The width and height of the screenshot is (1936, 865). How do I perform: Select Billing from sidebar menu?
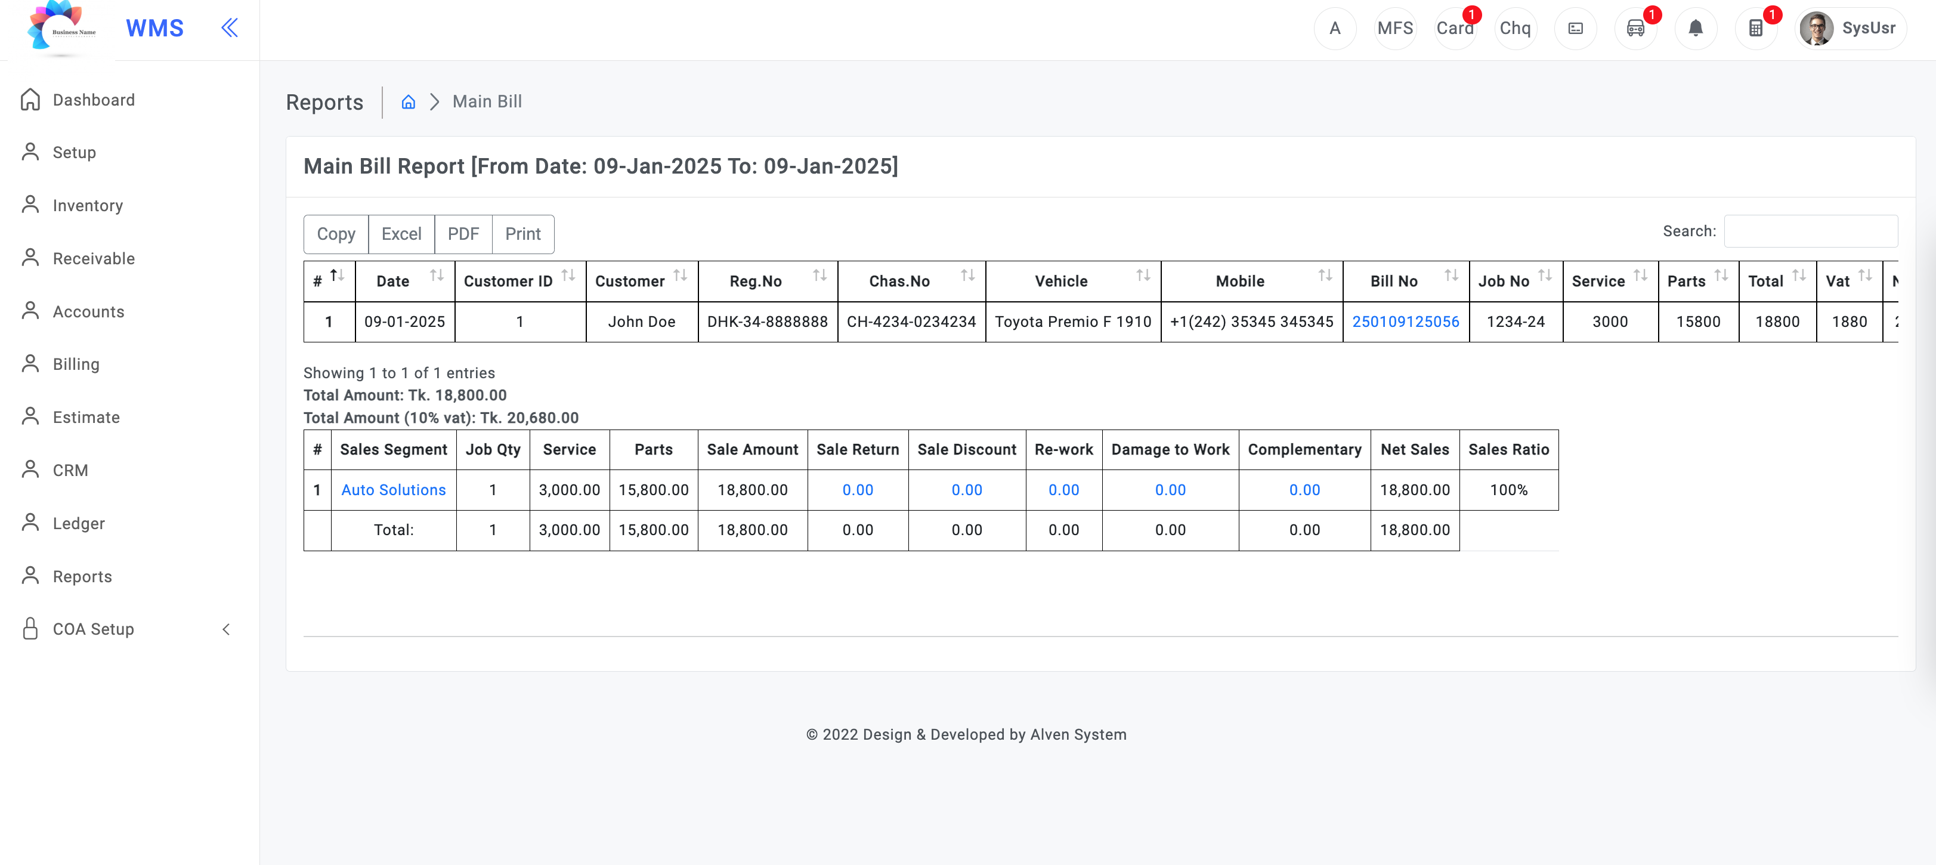[75, 364]
